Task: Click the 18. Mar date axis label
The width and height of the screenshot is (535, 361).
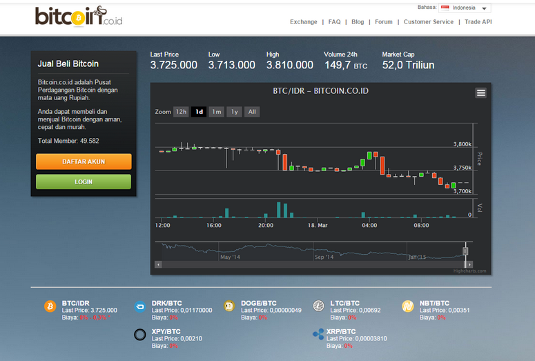Action: (x=318, y=225)
